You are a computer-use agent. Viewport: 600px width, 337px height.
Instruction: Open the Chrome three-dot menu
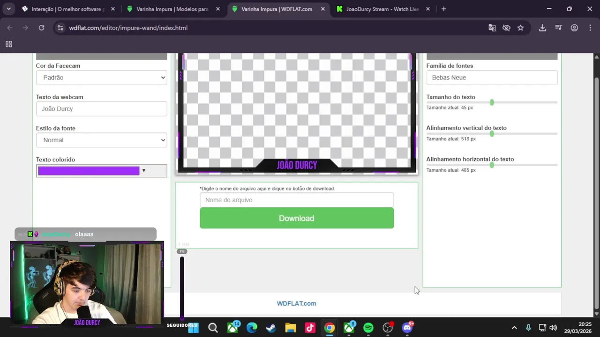point(590,28)
